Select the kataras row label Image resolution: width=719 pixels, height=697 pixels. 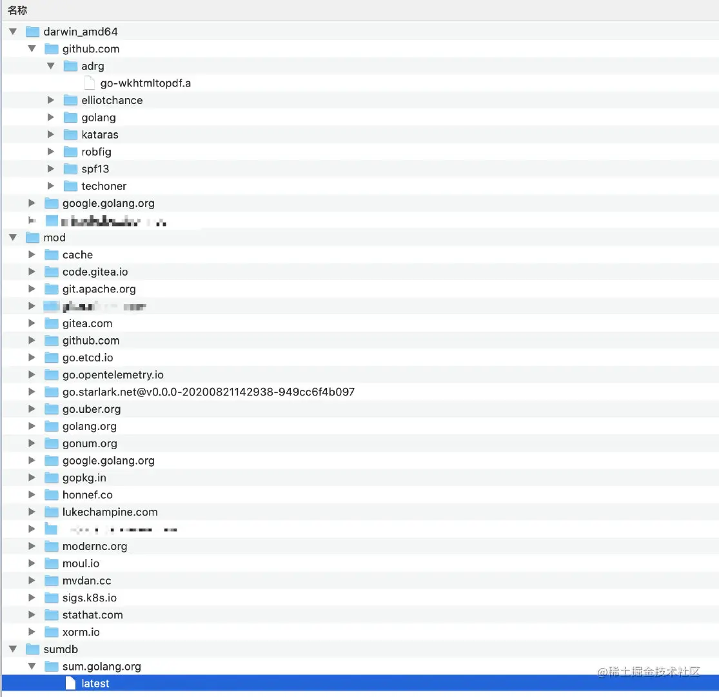(x=100, y=134)
